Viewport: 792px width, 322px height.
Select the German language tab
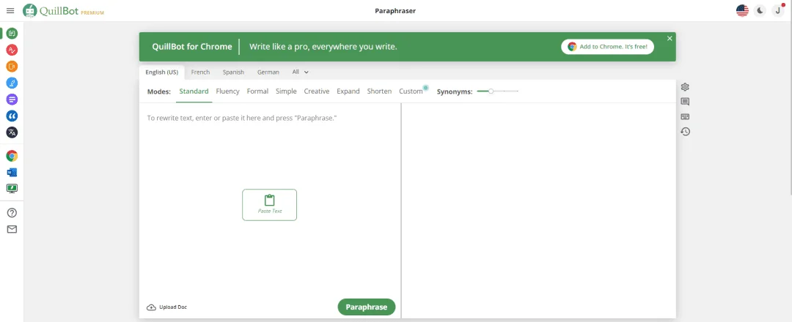(268, 72)
